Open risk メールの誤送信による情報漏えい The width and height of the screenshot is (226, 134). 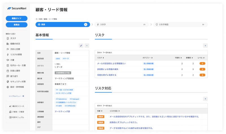coord(111,63)
